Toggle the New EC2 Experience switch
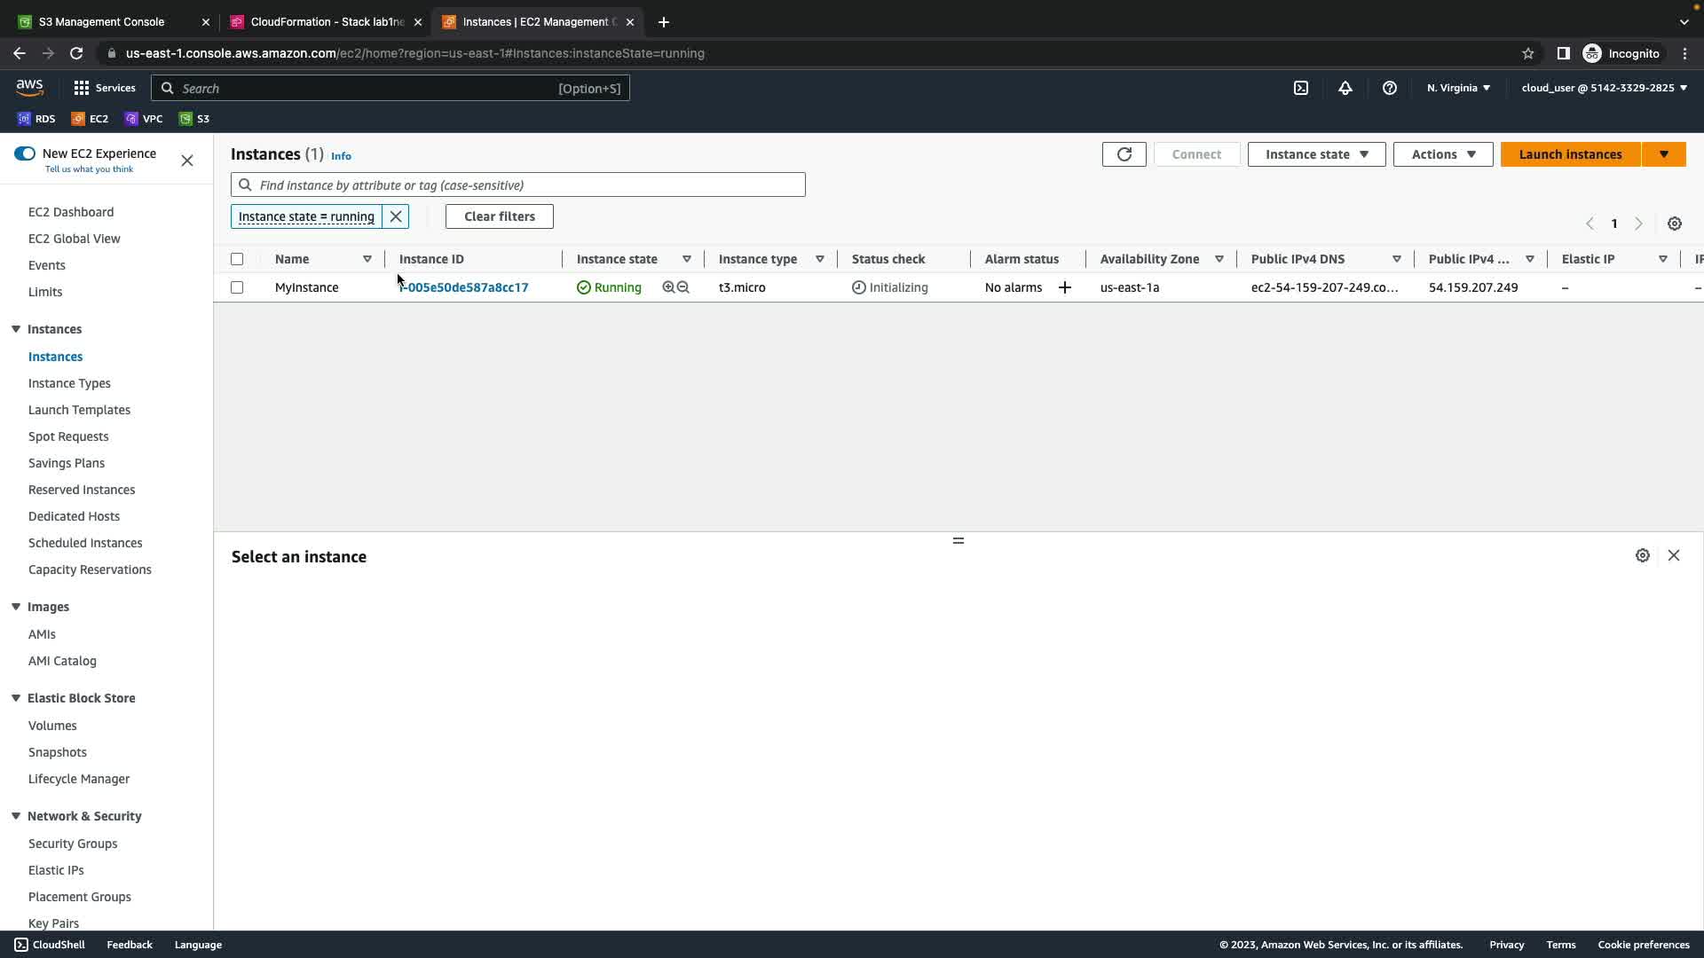The width and height of the screenshot is (1704, 958). tap(25, 153)
